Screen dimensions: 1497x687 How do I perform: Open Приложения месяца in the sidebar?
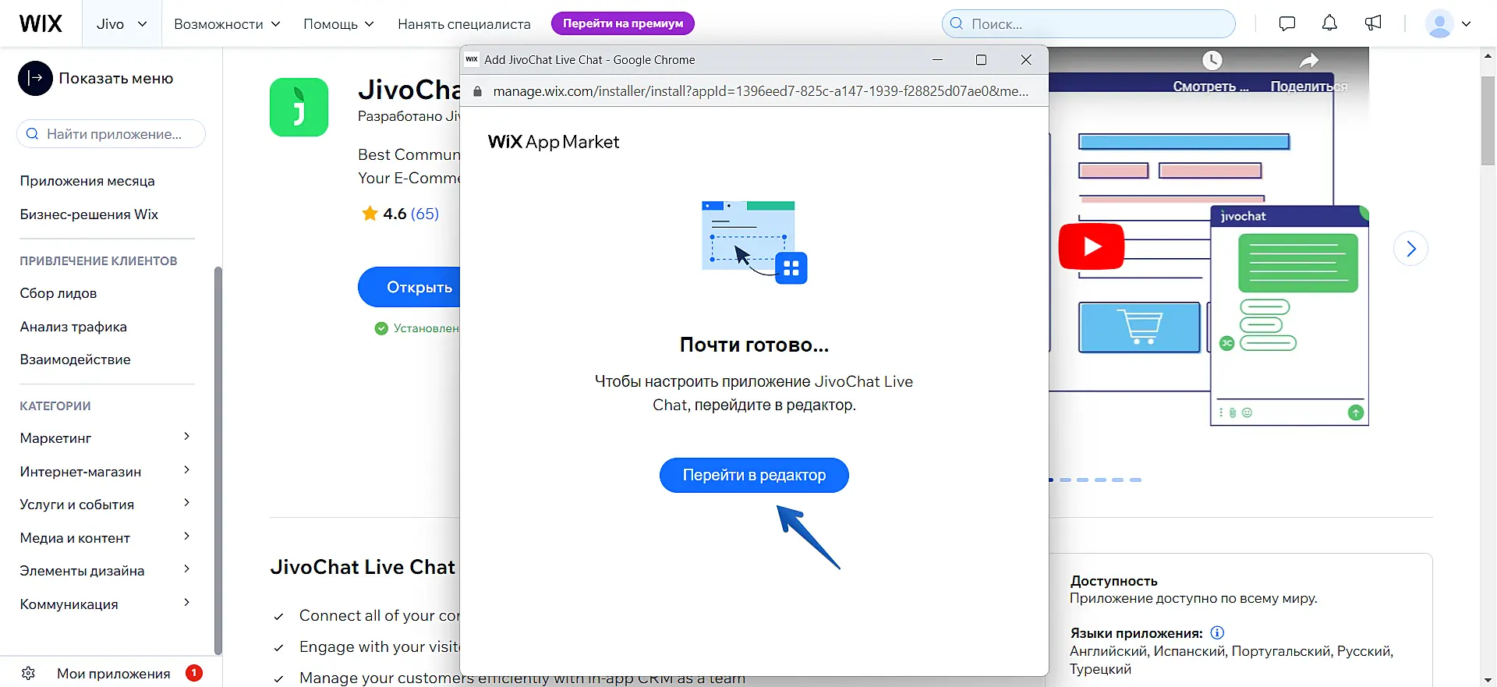click(x=87, y=181)
